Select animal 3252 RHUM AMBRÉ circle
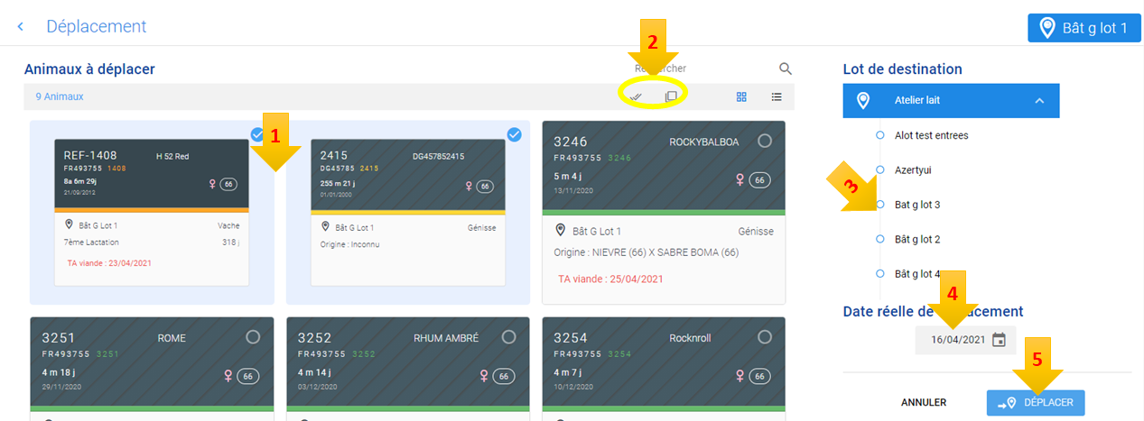The image size is (1144, 421). click(509, 337)
